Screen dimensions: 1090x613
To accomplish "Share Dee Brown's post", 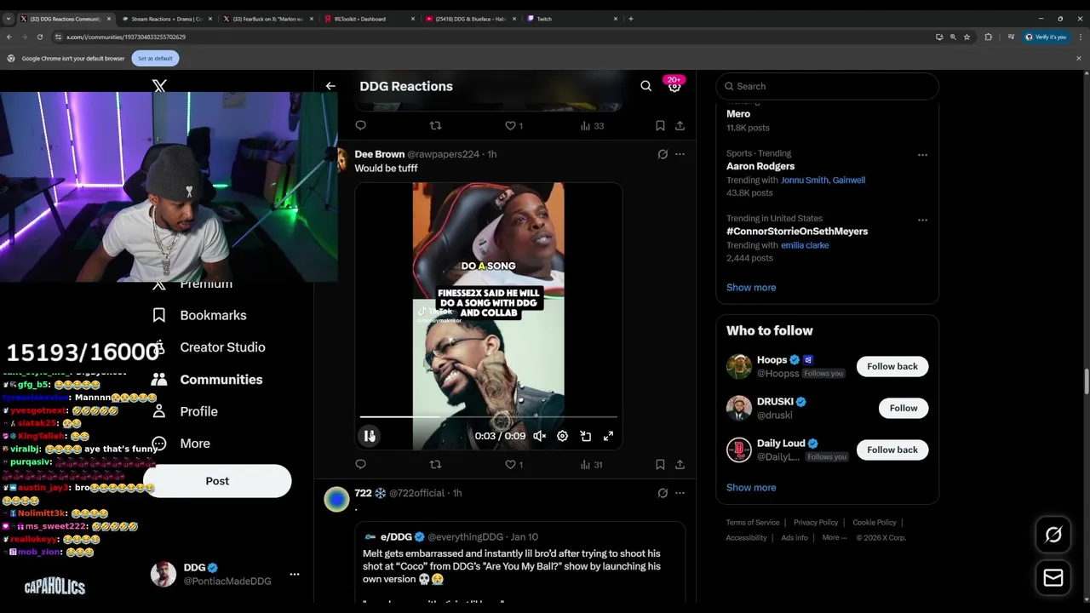I will click(680, 464).
